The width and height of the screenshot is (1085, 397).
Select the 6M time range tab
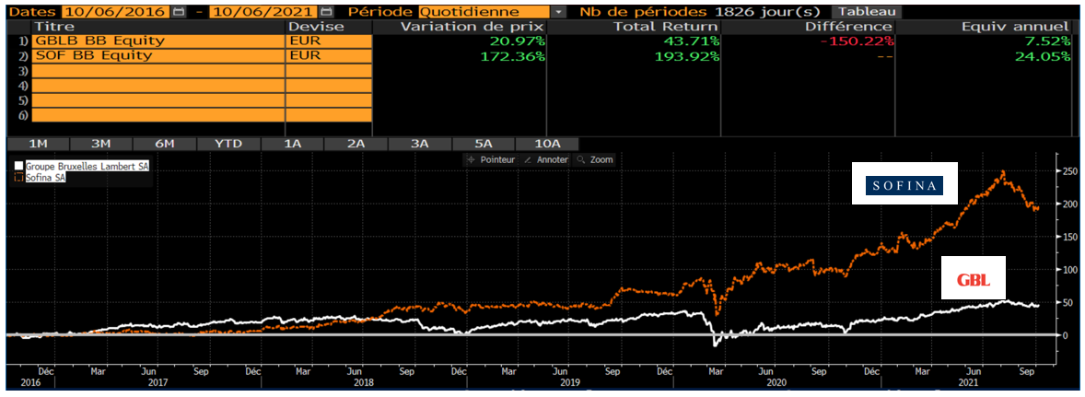tap(165, 143)
